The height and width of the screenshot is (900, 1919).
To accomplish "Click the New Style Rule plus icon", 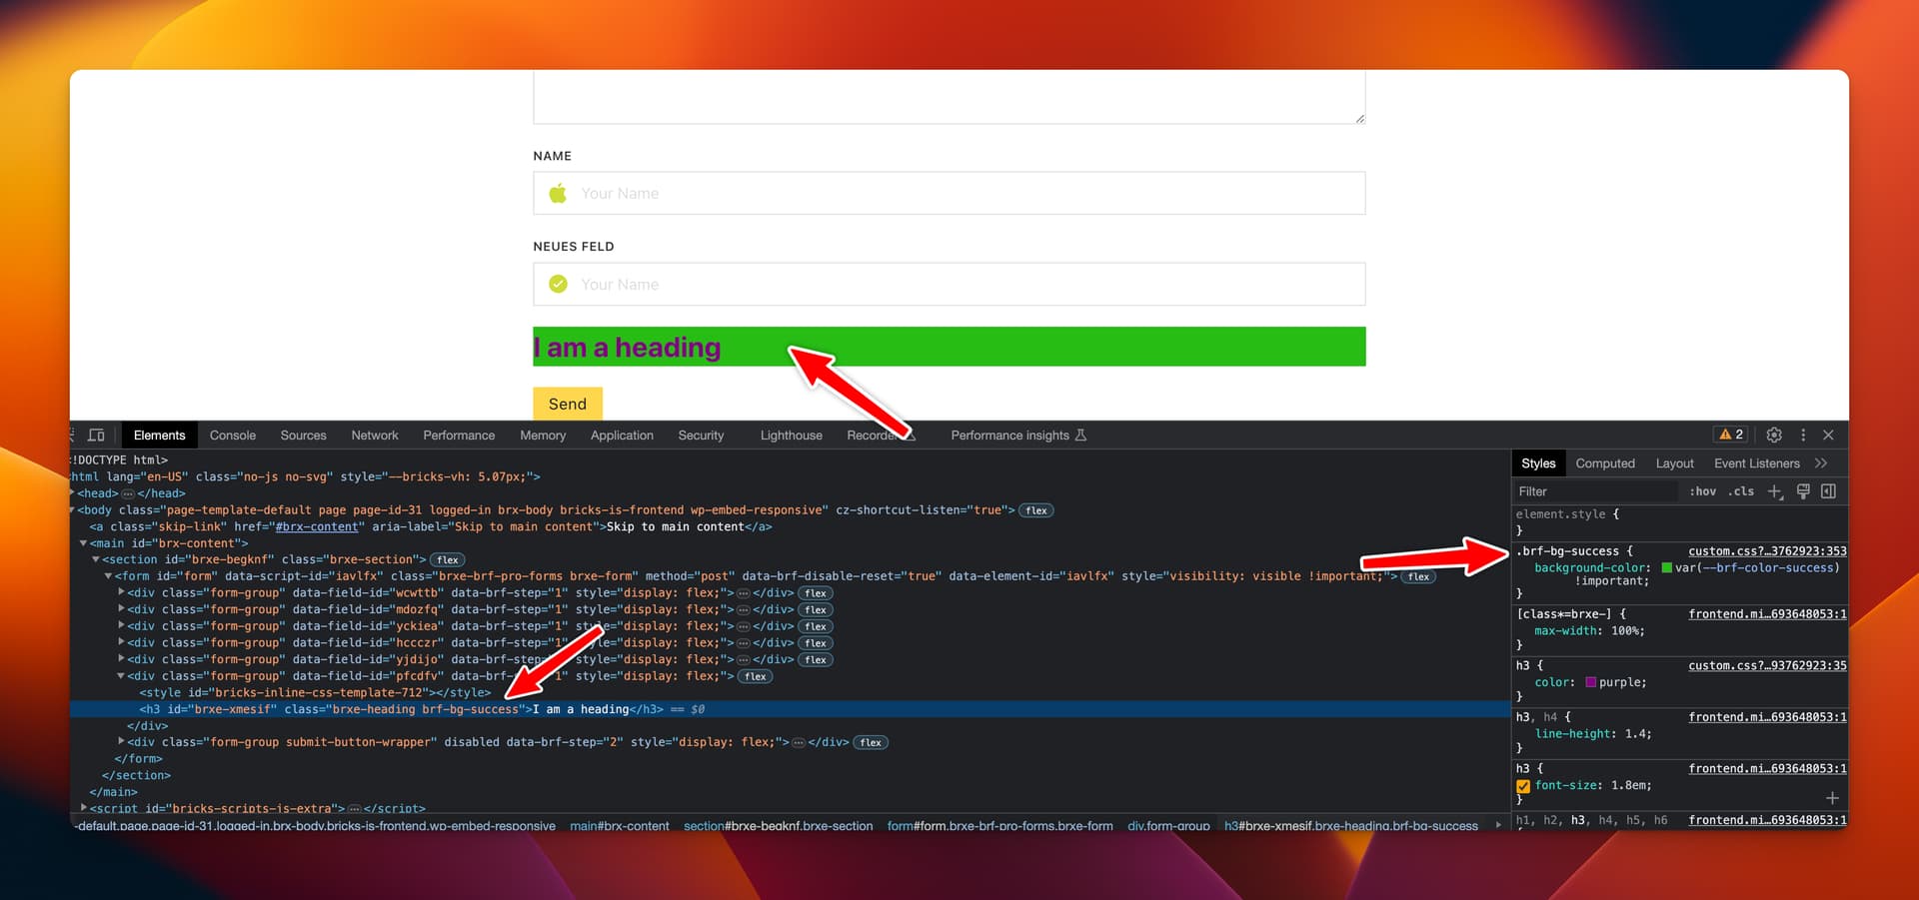I will click(x=1775, y=491).
